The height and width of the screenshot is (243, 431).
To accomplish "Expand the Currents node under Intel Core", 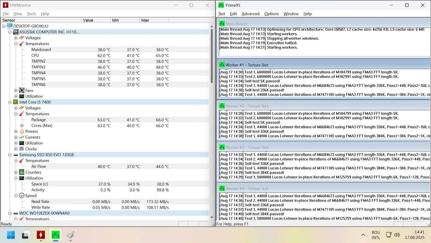I will (16, 137).
